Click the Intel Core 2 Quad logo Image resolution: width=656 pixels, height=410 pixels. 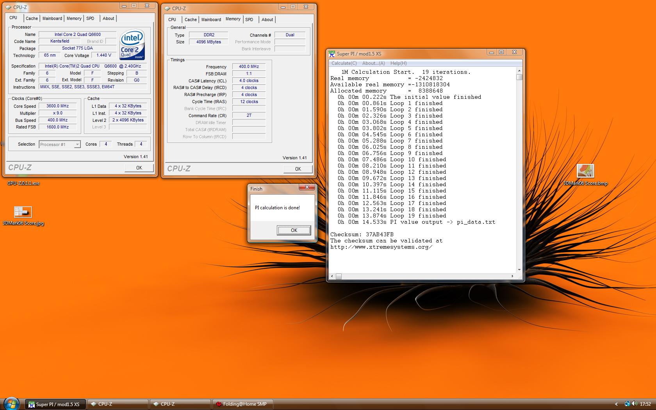[132, 45]
